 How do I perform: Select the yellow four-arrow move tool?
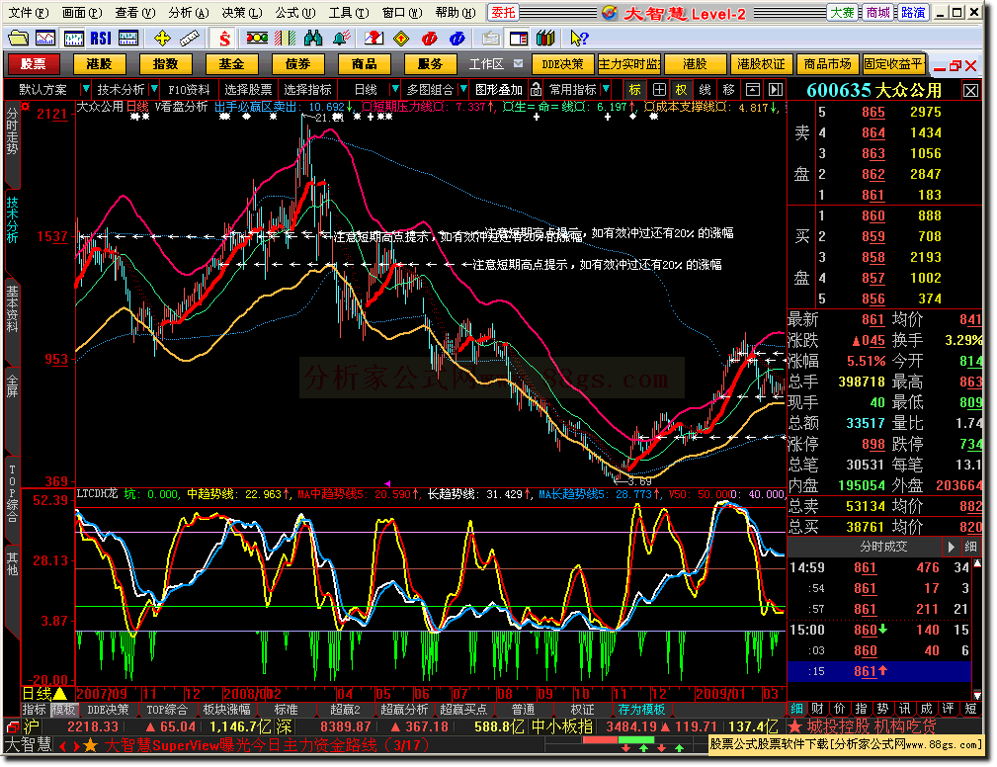coord(162,39)
